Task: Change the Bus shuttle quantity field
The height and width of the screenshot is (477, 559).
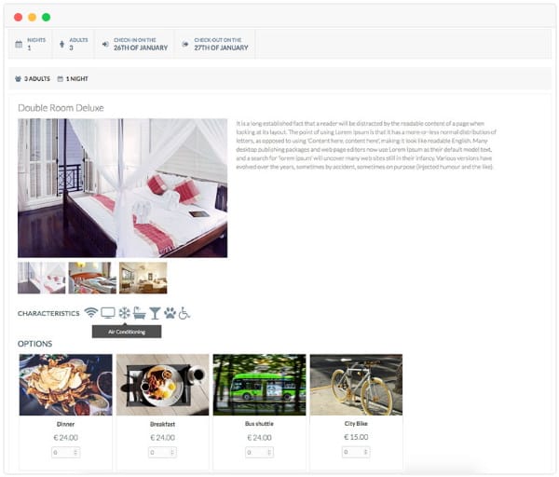Action: [x=259, y=453]
